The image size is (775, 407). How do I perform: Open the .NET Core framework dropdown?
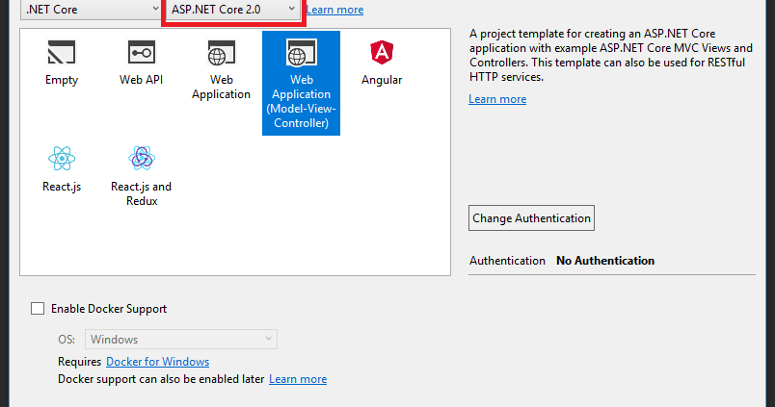[x=91, y=10]
